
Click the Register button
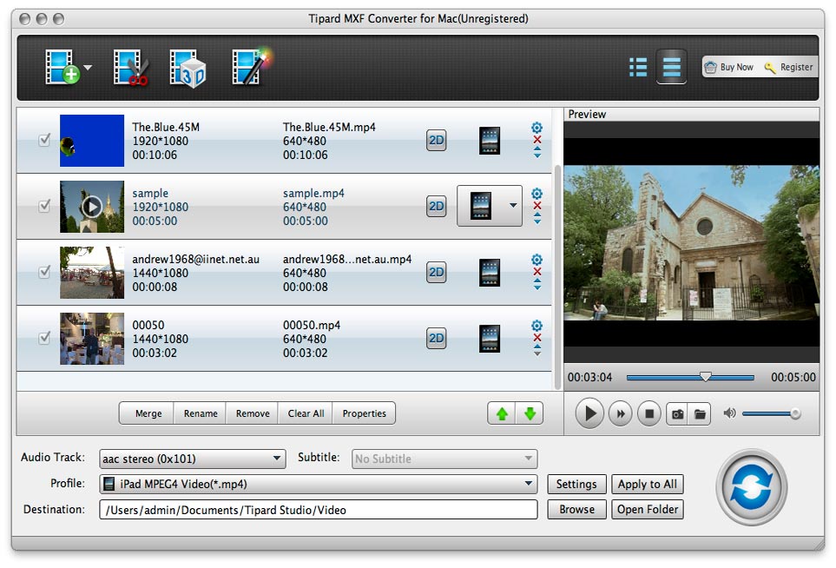pos(788,67)
